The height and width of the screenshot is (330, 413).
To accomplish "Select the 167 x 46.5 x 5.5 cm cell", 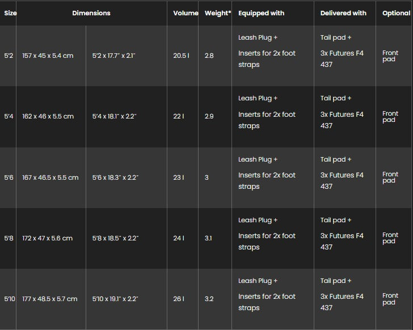I will (50, 177).
